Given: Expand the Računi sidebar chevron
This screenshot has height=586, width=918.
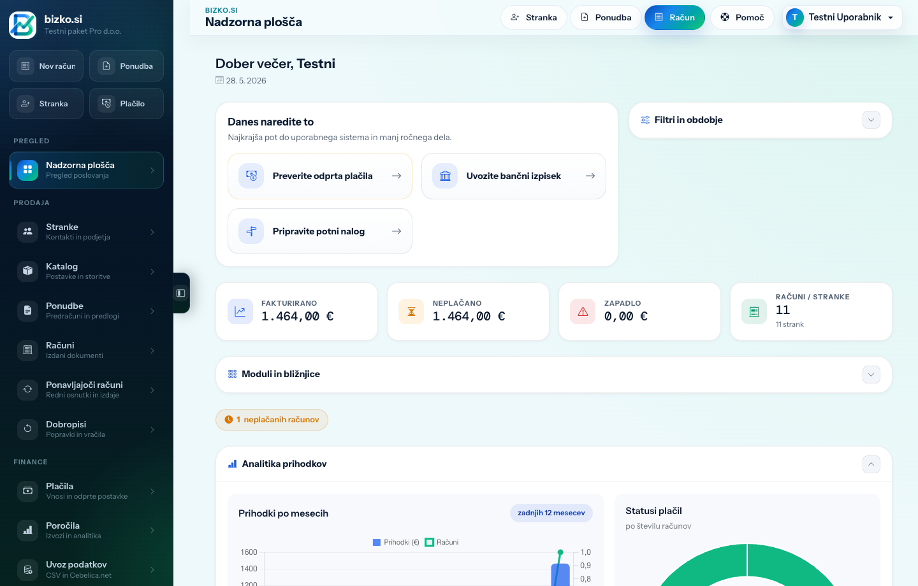Looking at the screenshot, I should [x=152, y=350].
